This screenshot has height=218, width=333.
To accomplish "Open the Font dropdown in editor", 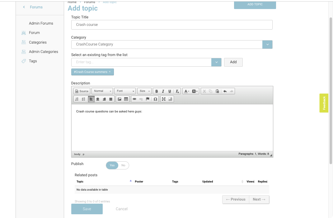I will tap(125, 91).
